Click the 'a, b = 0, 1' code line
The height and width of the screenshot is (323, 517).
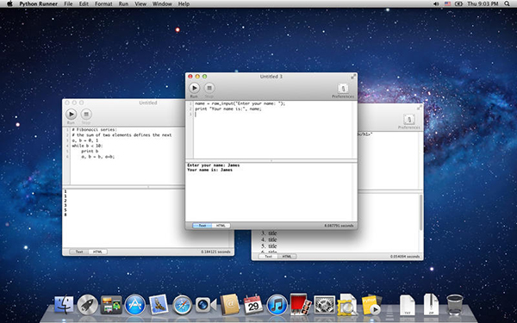pyautogui.click(x=84, y=140)
